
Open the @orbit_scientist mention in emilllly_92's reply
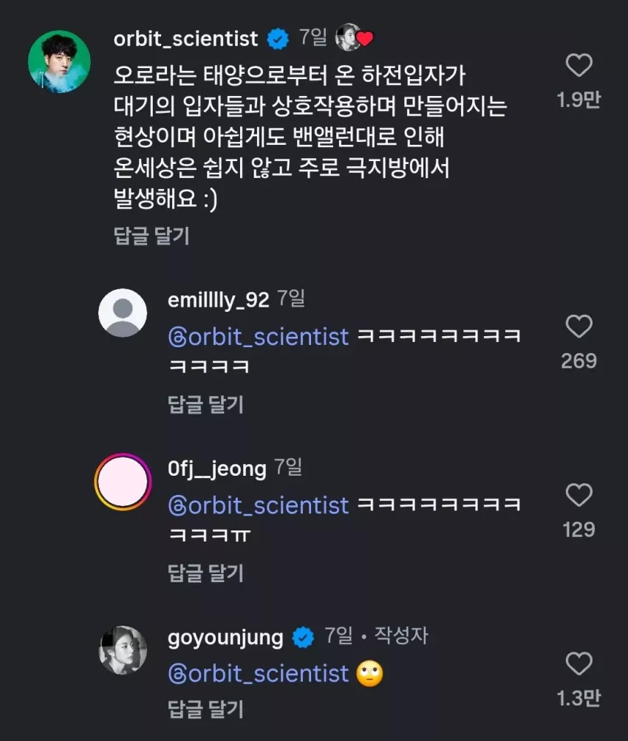point(258,337)
